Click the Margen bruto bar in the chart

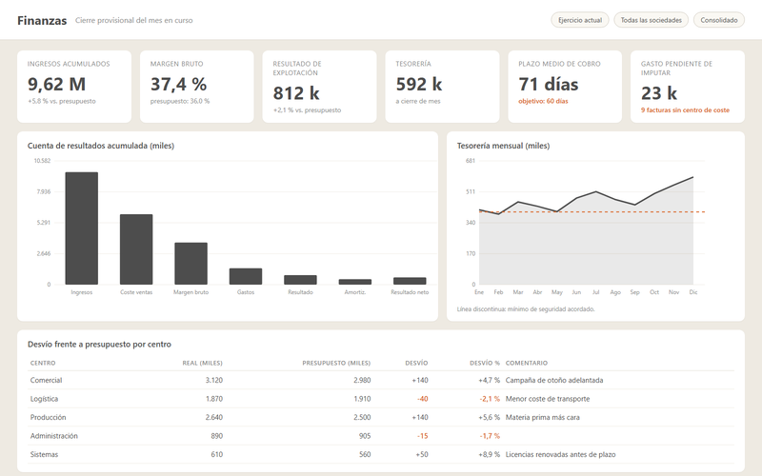(x=191, y=264)
